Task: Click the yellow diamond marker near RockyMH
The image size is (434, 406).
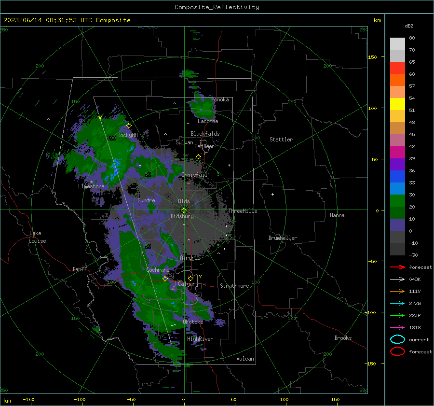Action: tap(129, 126)
